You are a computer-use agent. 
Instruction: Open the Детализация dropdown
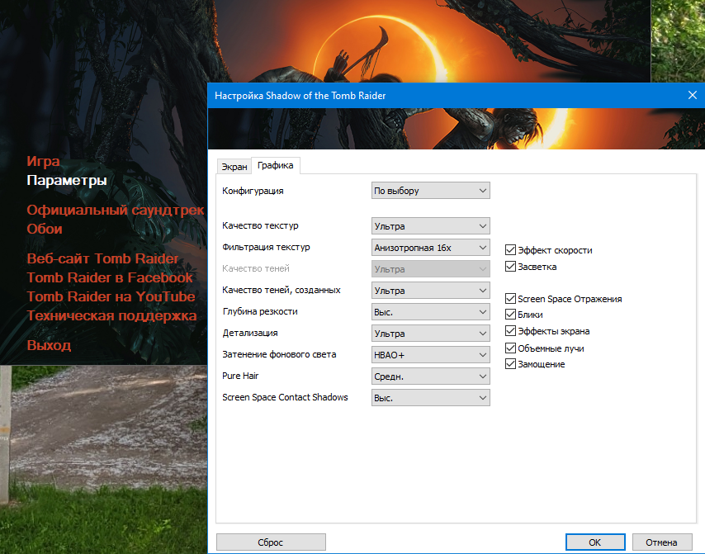click(430, 334)
